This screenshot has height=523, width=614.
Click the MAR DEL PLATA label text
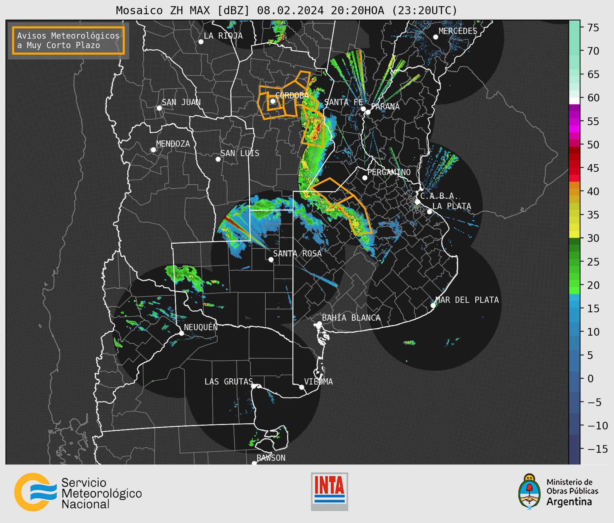(x=467, y=300)
